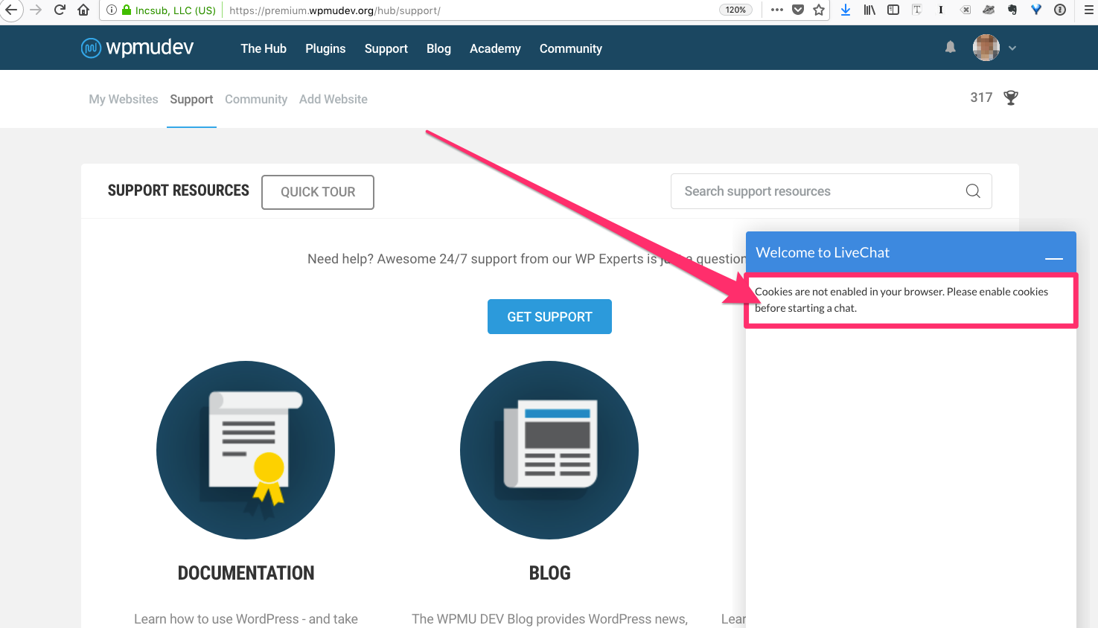Screen dimensions: 1098x628
Task: Start the QUICK TOUR
Action: 318,192
